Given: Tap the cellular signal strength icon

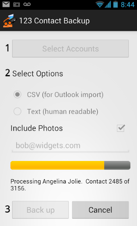Looking at the screenshot, I should [108, 4].
